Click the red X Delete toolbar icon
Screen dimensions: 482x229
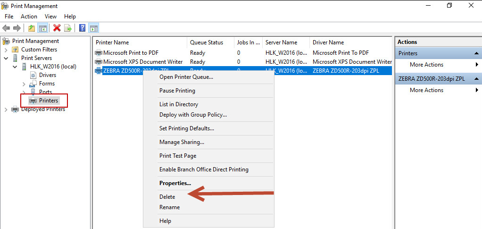pos(57,28)
